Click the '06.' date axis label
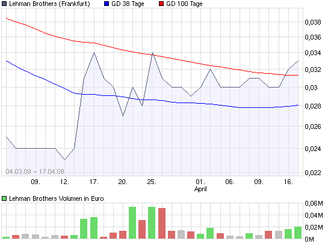The width and height of the screenshot is (328, 244). pos(230,182)
